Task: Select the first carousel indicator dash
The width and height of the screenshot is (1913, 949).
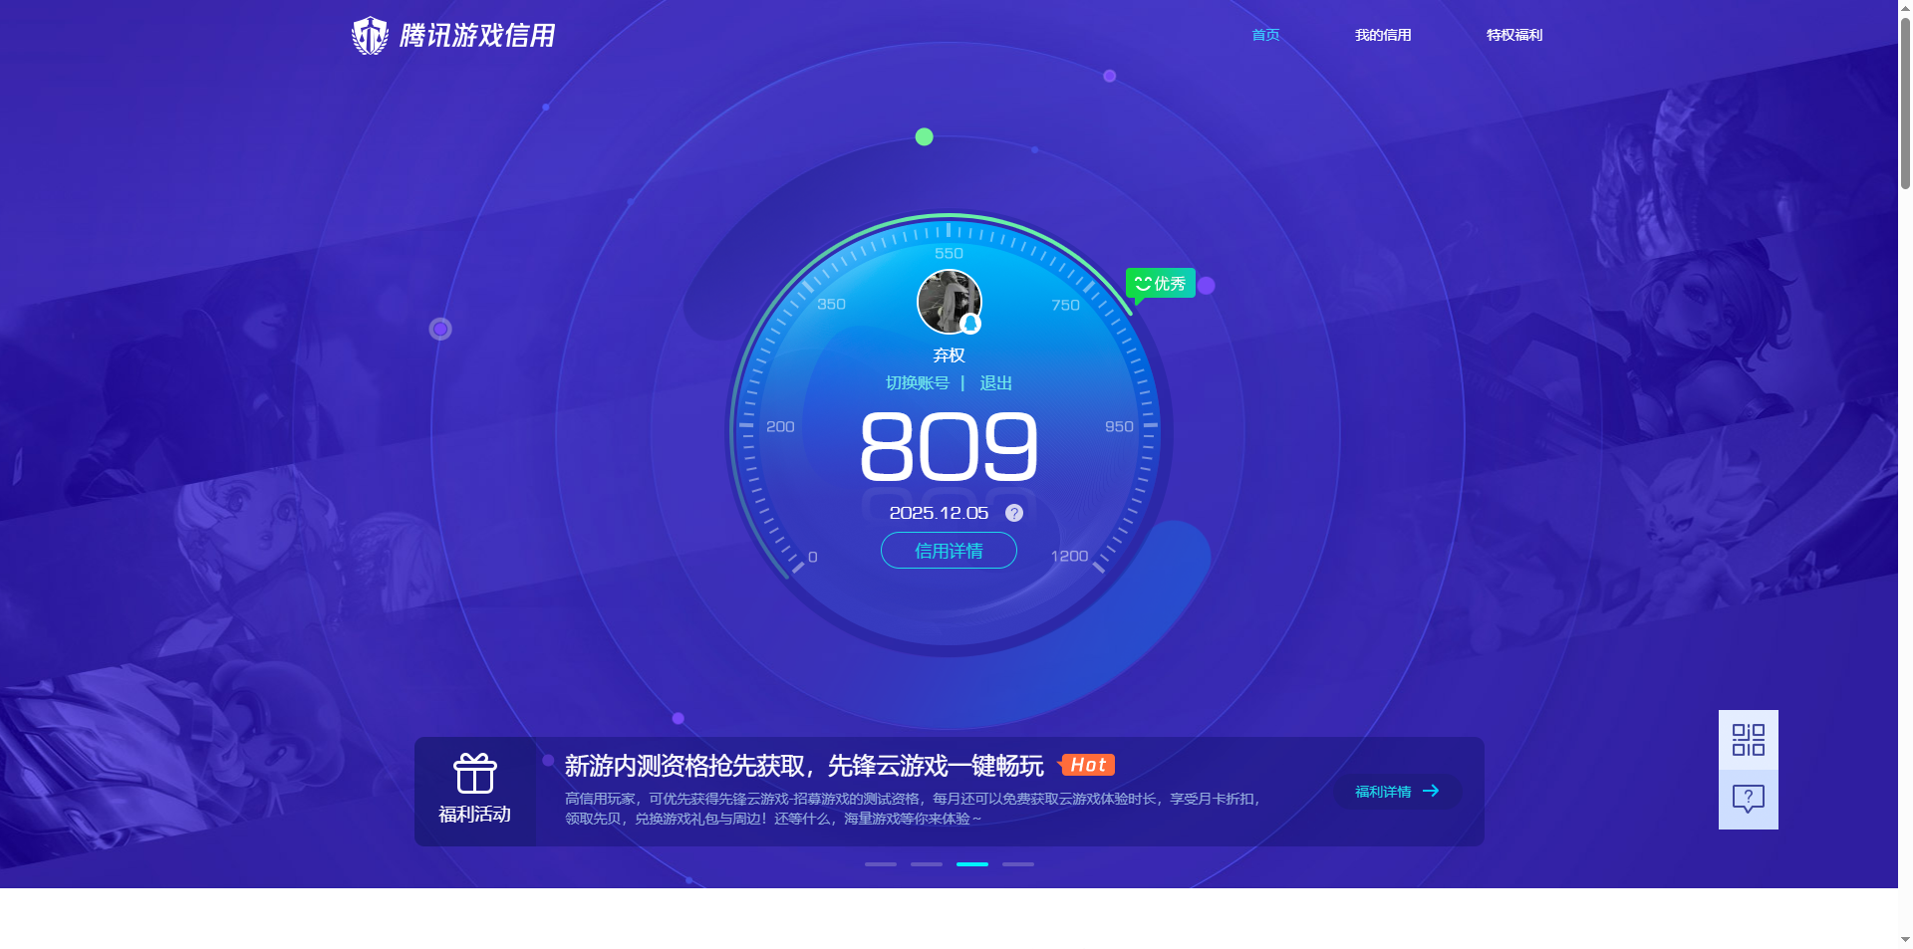Action: click(x=881, y=864)
